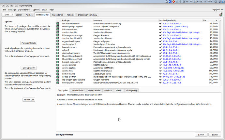Screen dimensions: 225x140
Task: Click update status icon for kf6-oxygen-icons-large
Action: pyautogui.click(x=57, y=35)
